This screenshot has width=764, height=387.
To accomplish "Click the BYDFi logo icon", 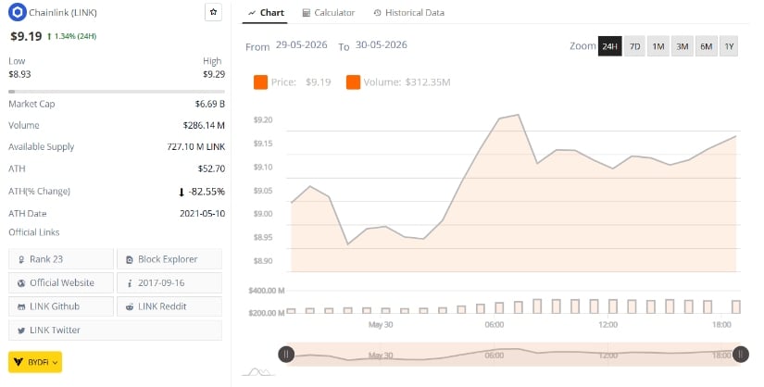I will [19, 362].
